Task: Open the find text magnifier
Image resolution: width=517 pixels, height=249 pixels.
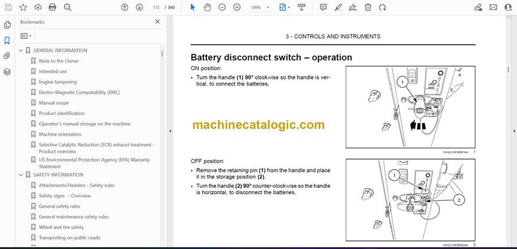Action: [x=68, y=7]
